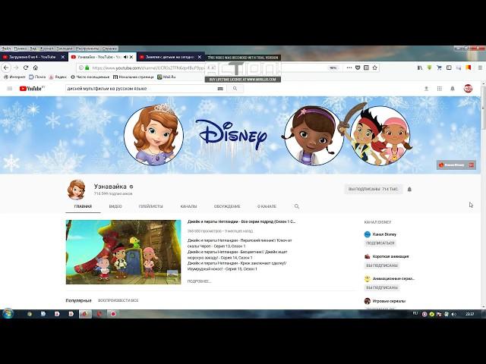The image size is (486, 364).
Task: Open the Справка menu
Action: 109,49
